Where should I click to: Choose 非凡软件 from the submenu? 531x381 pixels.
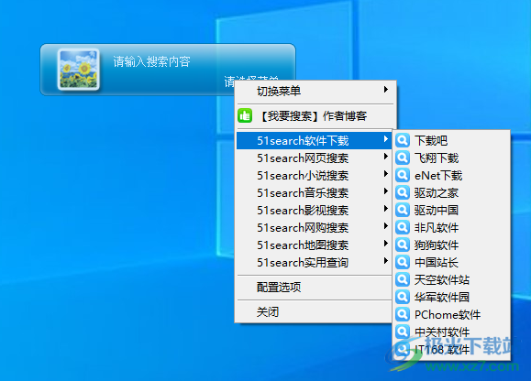click(x=451, y=227)
